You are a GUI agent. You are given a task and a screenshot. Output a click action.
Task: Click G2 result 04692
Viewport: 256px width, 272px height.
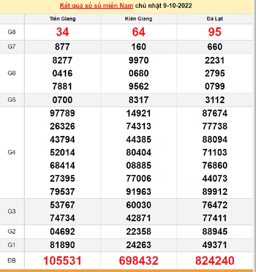click(62, 232)
